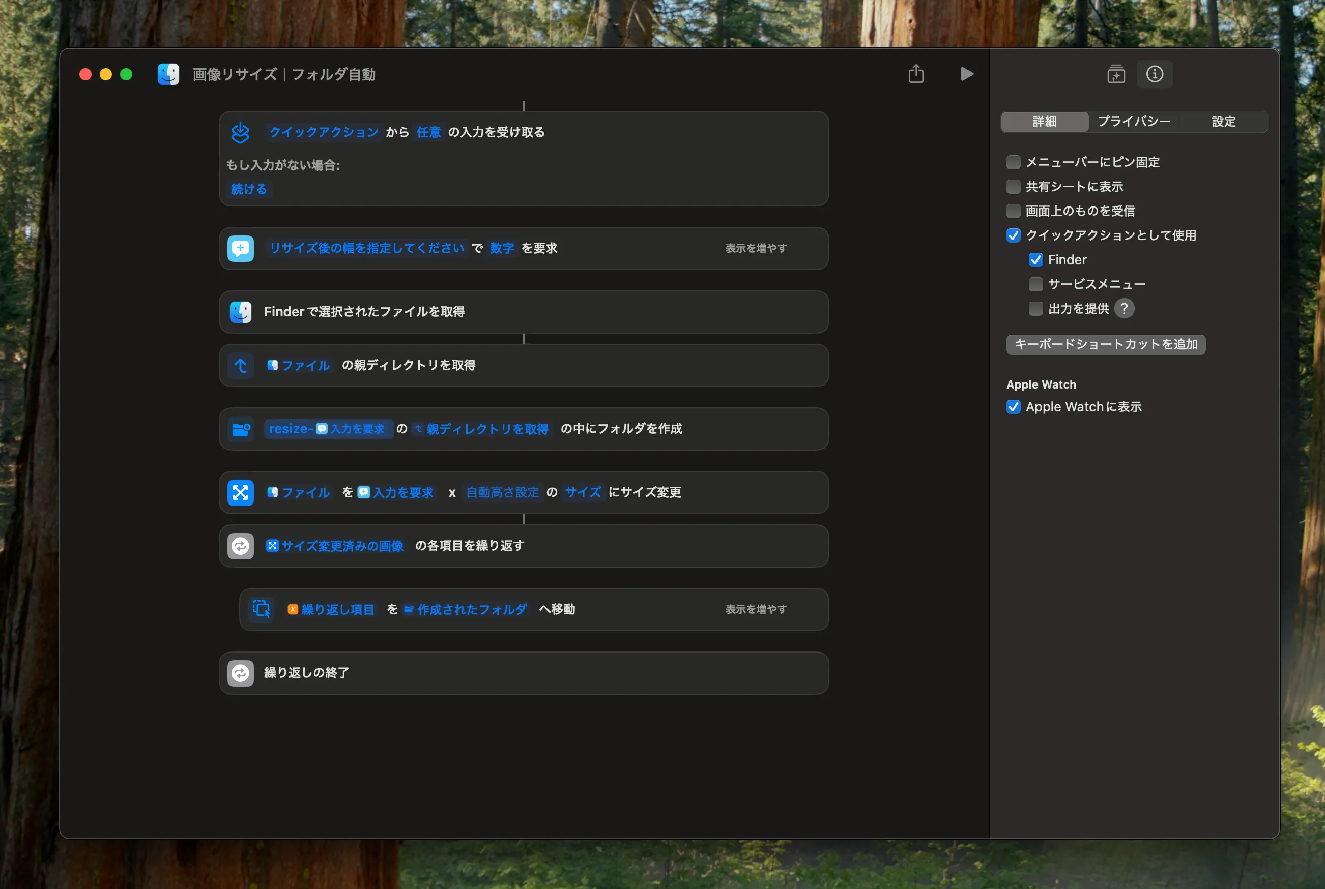The width and height of the screenshot is (1325, 889).
Task: Edit the リサイズ後の幅を指定してください prompt field
Action: [366, 248]
